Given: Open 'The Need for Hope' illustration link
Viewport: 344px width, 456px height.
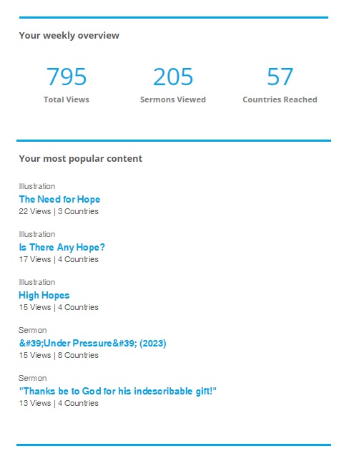Looking at the screenshot, I should pos(59,199).
